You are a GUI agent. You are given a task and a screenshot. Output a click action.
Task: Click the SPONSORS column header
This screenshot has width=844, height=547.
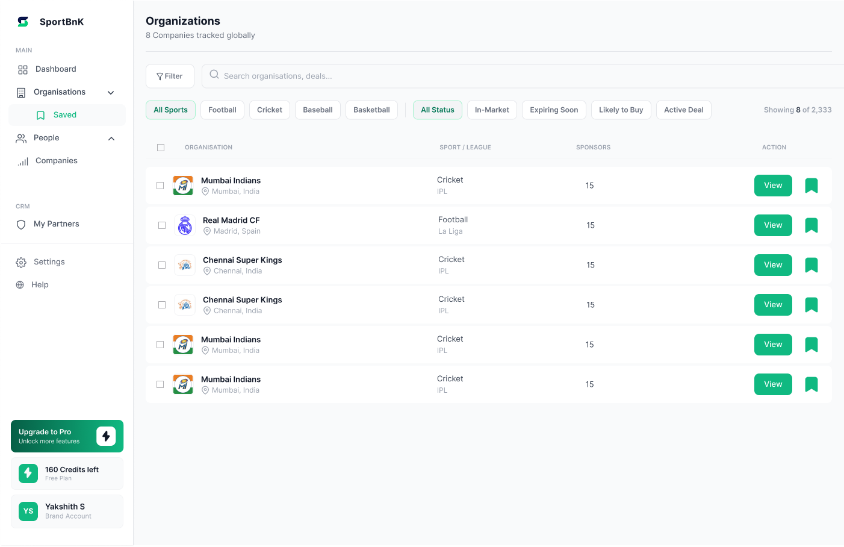(593, 148)
